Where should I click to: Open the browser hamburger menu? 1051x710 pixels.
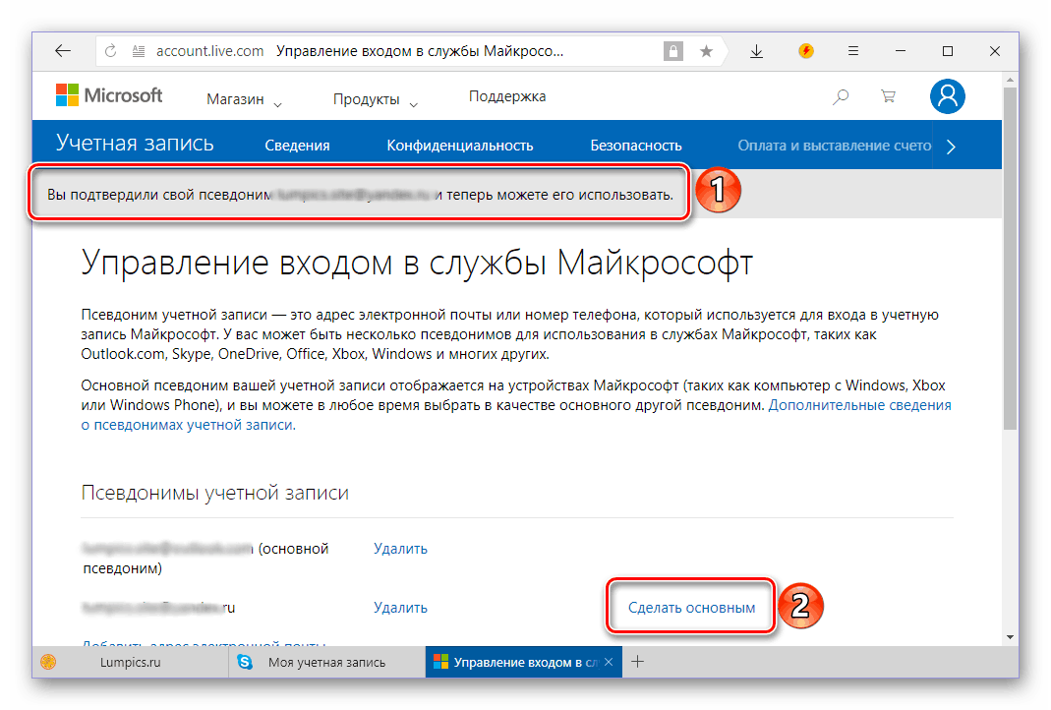click(x=853, y=51)
